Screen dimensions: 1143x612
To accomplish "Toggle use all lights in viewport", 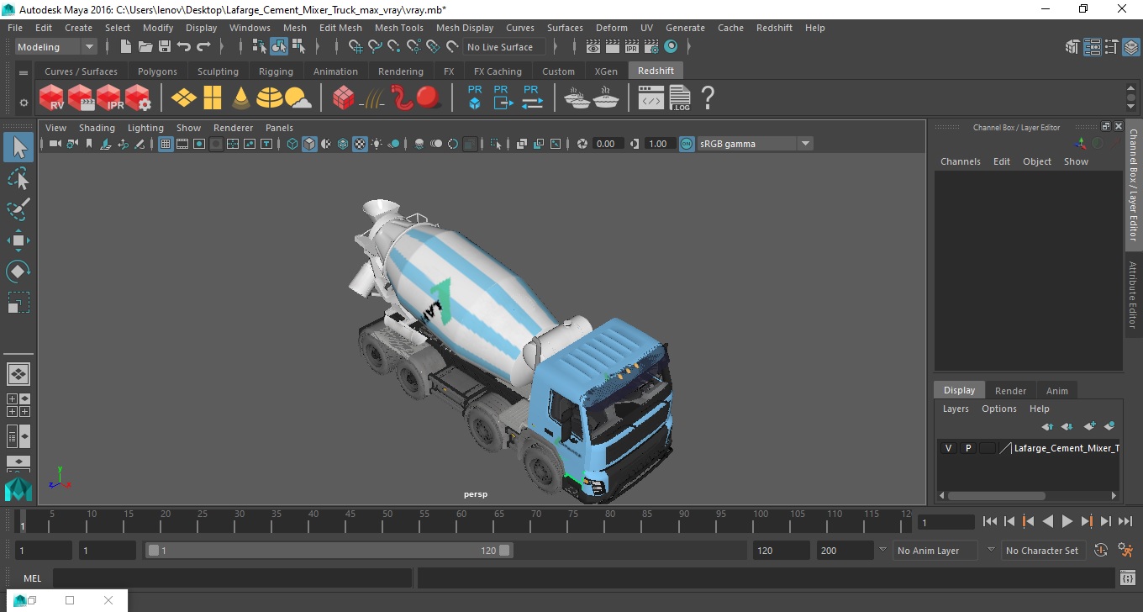I will coord(377,144).
